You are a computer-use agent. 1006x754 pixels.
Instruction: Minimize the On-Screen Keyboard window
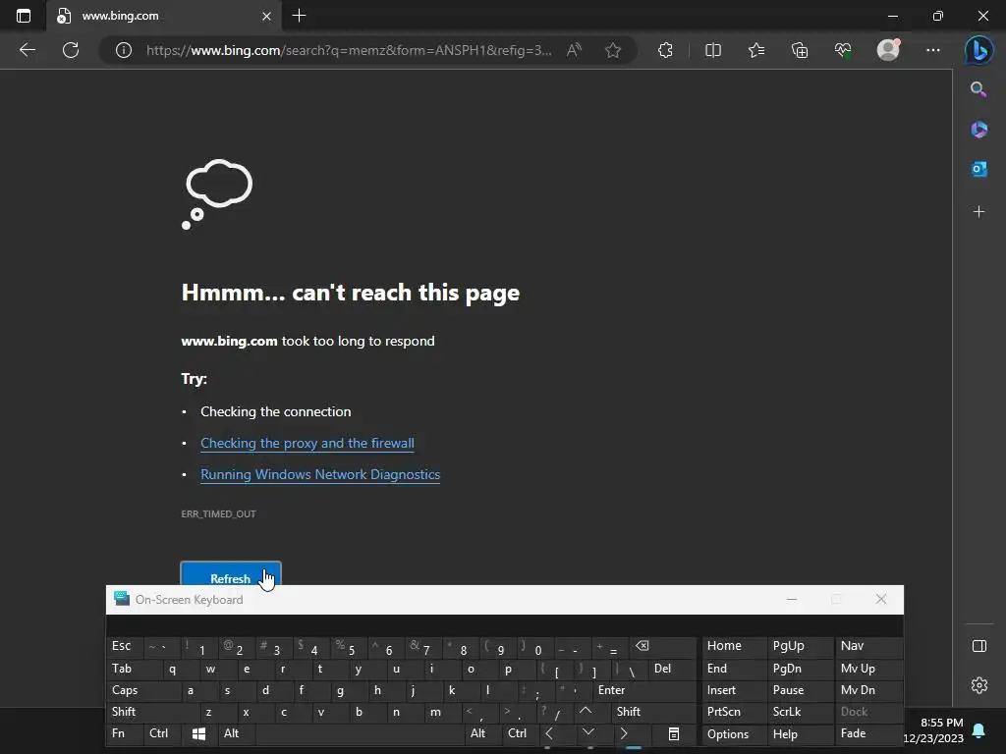click(792, 599)
